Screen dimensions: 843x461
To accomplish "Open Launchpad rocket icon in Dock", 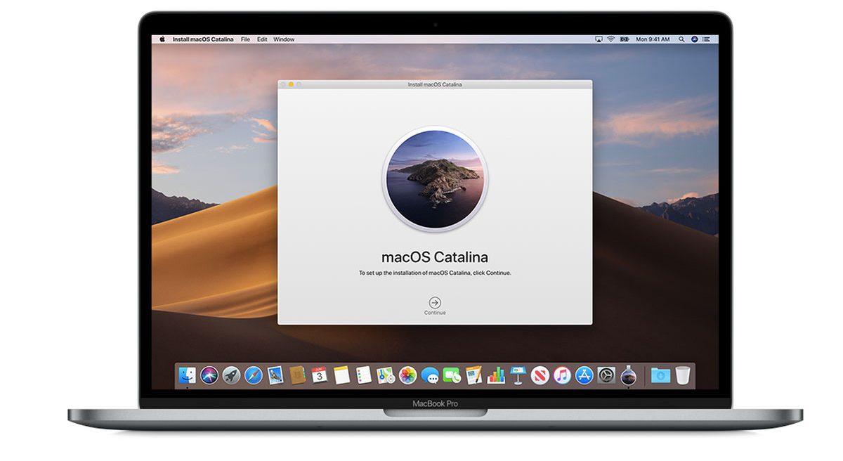I will point(232,375).
